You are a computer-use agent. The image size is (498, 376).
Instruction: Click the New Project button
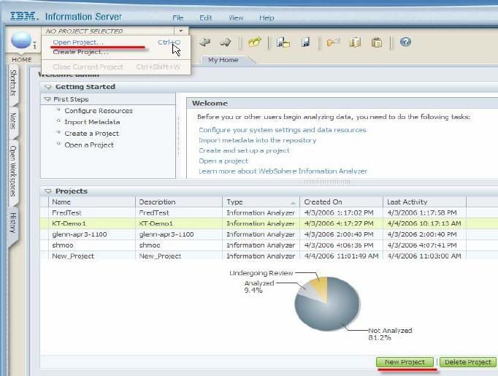pyautogui.click(x=405, y=362)
